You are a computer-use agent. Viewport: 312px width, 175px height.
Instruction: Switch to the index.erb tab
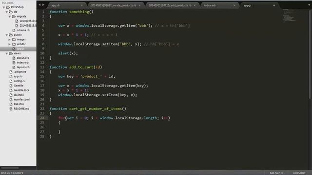point(210,5)
